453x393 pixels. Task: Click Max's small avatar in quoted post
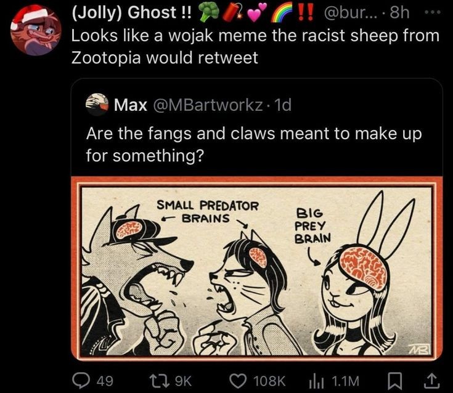(x=96, y=105)
